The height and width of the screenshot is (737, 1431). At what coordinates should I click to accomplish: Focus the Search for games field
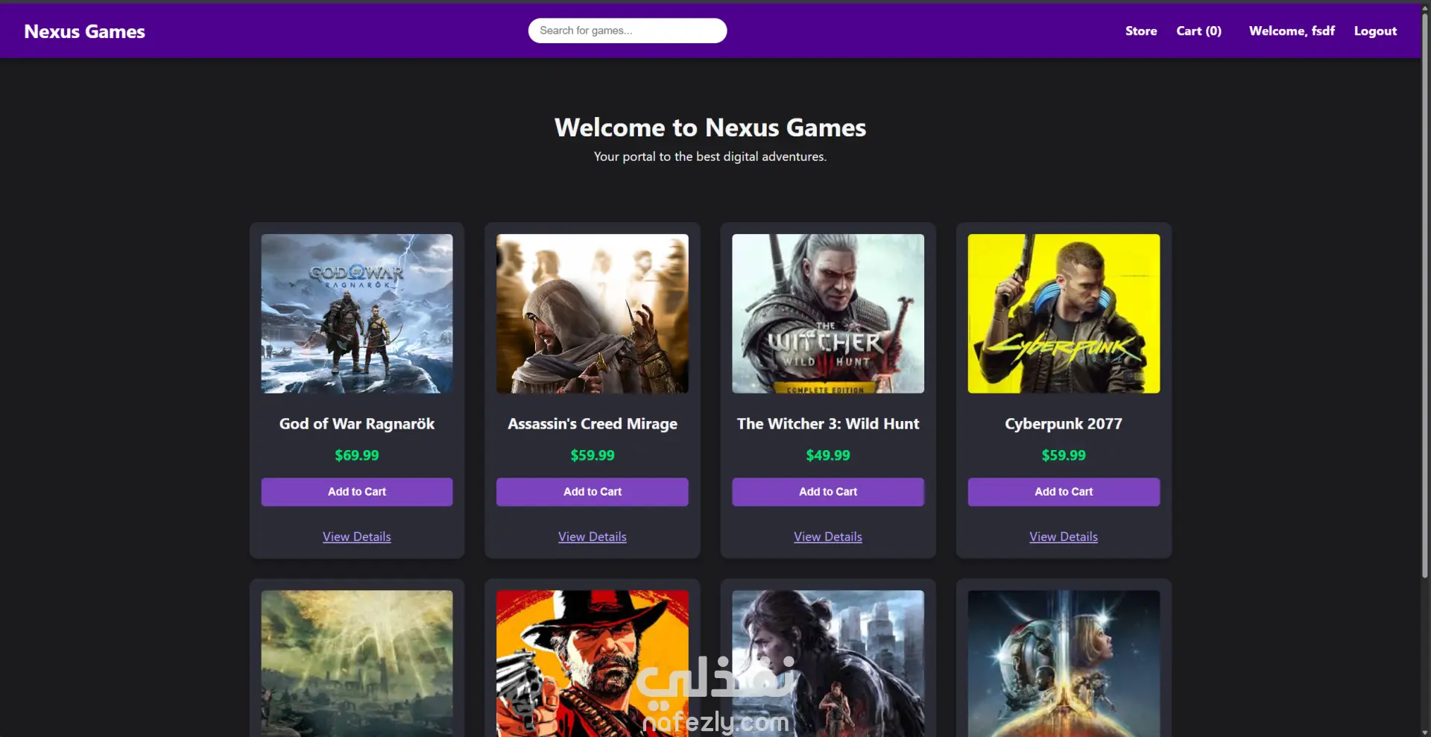point(628,31)
